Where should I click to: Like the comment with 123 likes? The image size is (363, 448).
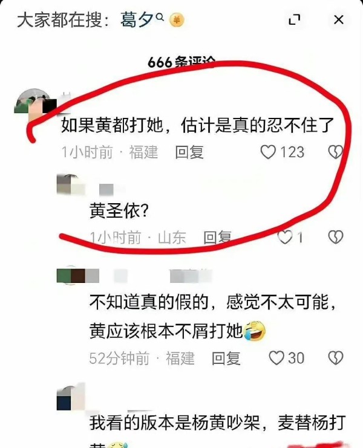[x=268, y=152]
